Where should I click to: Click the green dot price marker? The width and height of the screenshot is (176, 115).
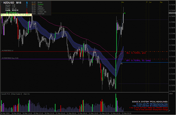[125, 13]
